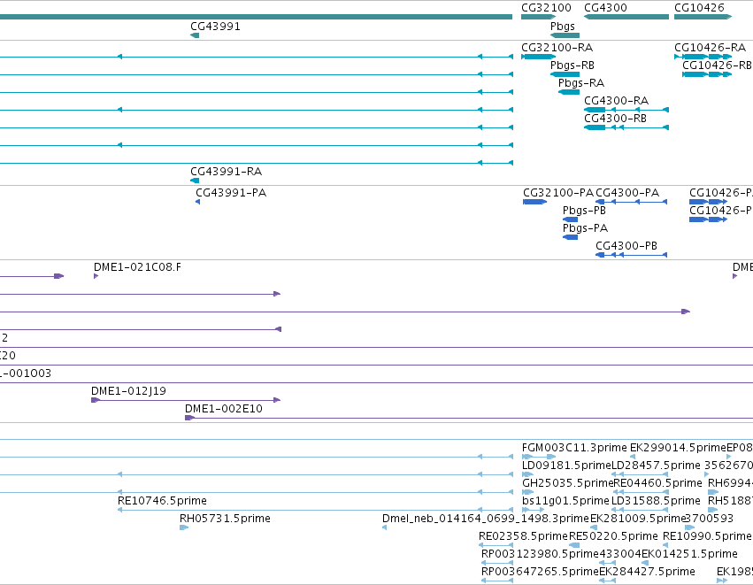Click the RE10990.5prime EST
Image resolution: width=753 pixels, height=585 pixels.
pyautogui.click(x=665, y=545)
